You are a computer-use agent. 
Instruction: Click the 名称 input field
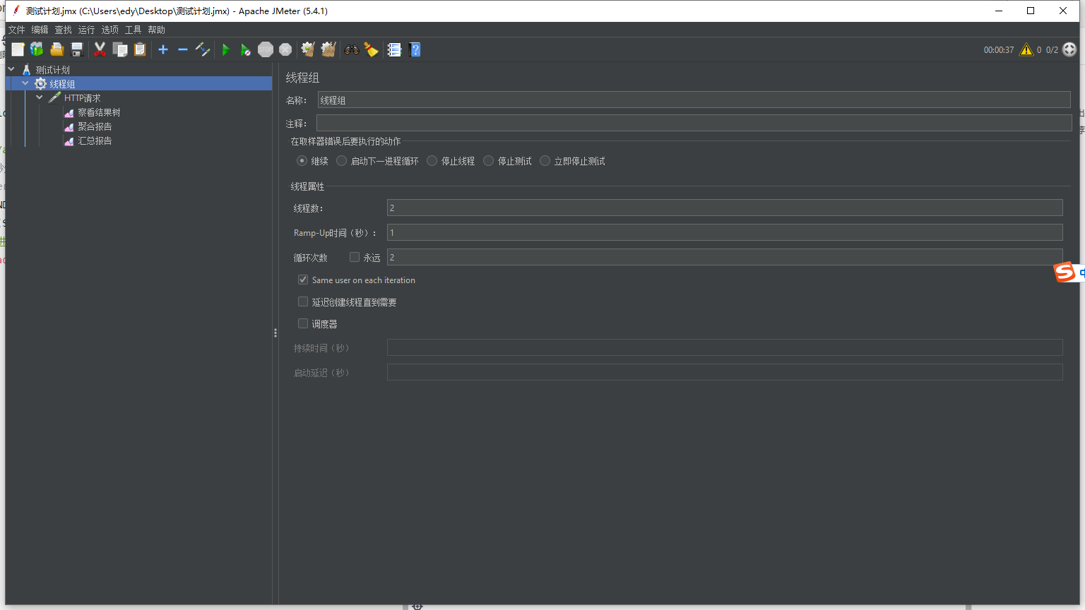point(694,100)
